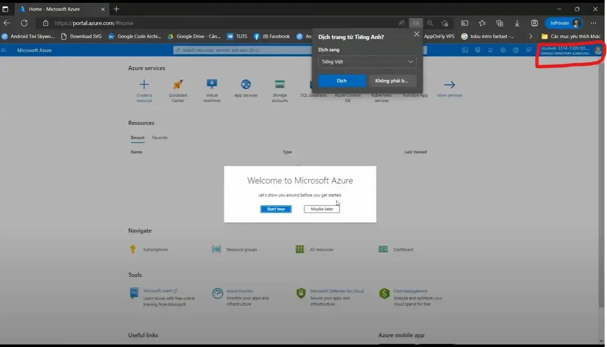The height and width of the screenshot is (347, 607).
Task: Open All resources grid icon
Action: (300, 249)
